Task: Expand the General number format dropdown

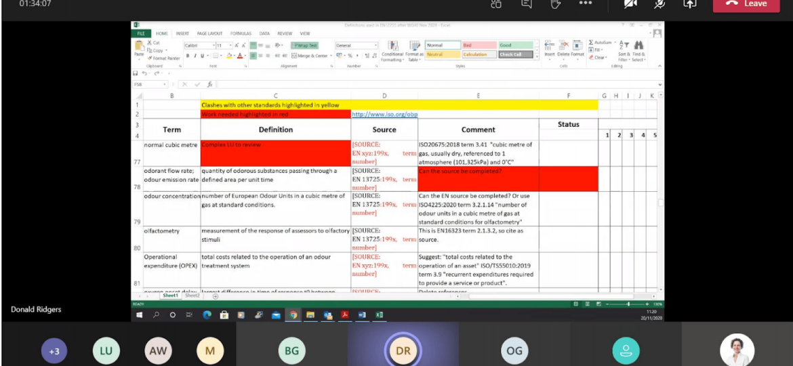Action: (x=375, y=45)
